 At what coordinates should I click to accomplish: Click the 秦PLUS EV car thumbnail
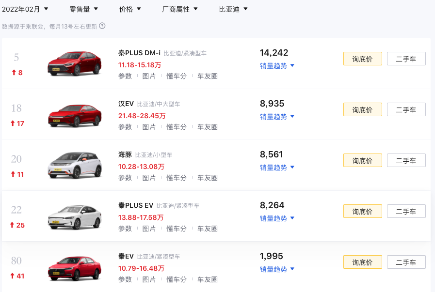click(x=74, y=216)
